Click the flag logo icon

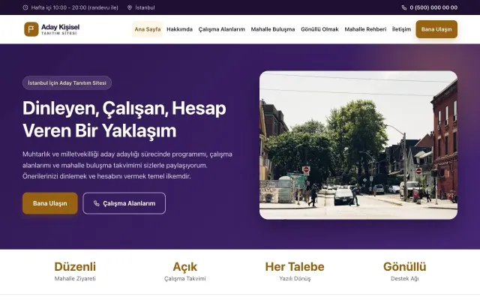pos(31,29)
